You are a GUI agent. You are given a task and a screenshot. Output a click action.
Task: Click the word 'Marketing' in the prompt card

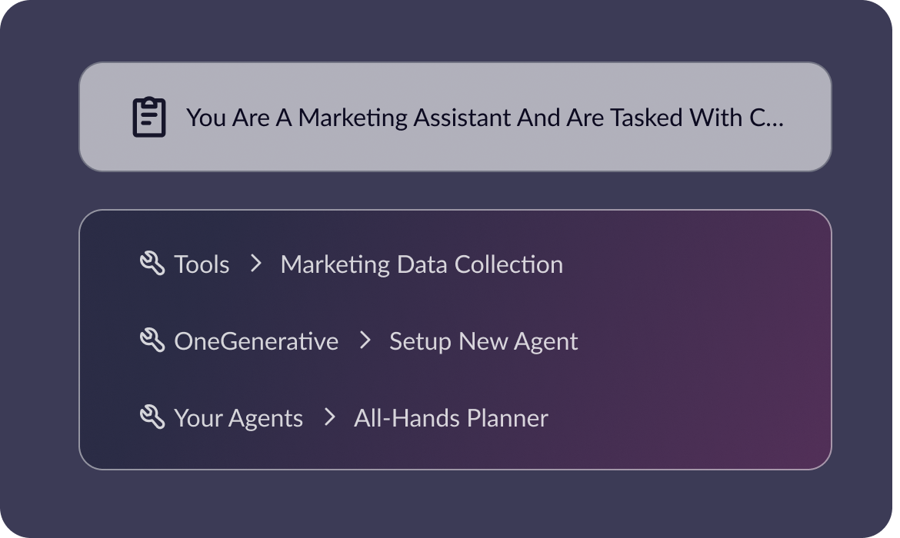(352, 118)
